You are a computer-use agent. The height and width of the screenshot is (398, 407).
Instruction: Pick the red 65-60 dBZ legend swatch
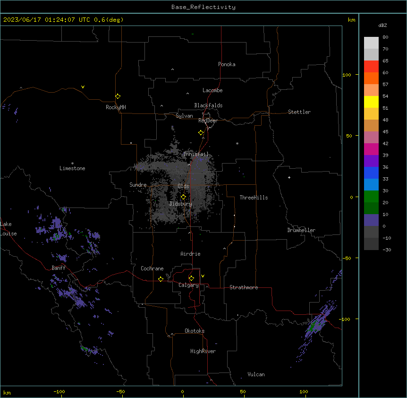[371, 67]
